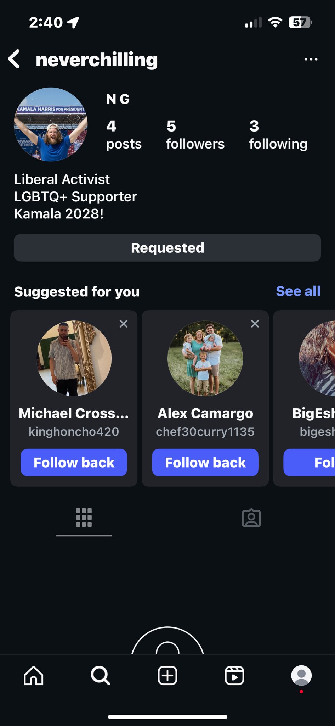Follow back chef30curry1135
Viewport: 335px width, 726px height.
(x=205, y=462)
